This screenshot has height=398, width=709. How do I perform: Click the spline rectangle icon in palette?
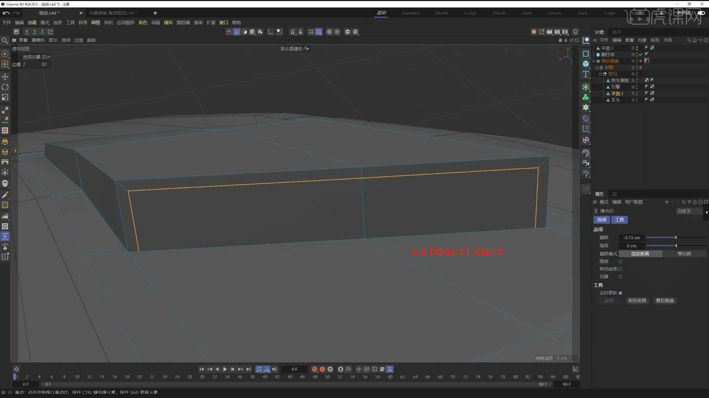coord(586,54)
